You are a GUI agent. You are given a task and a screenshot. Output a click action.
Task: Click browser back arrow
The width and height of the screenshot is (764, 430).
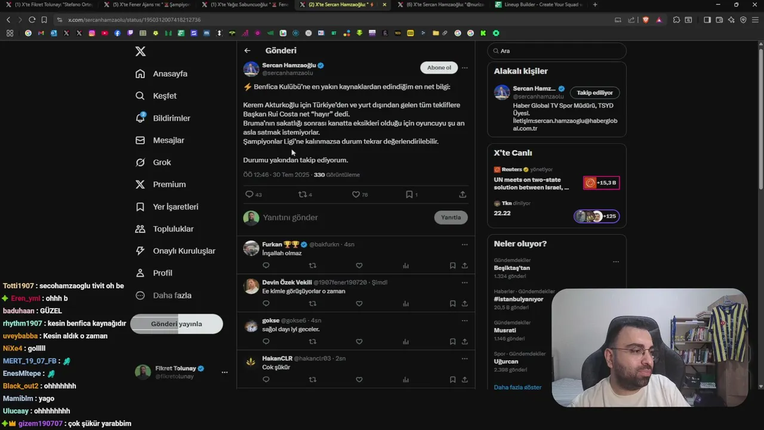pos(8,20)
